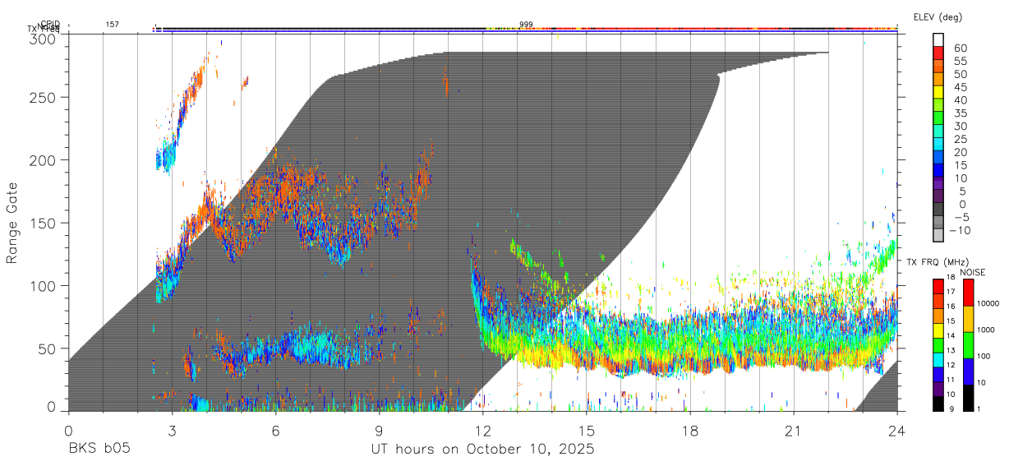The image size is (1009, 466).
Task: Click the x-axis tick label '12'
Action: pos(483,431)
